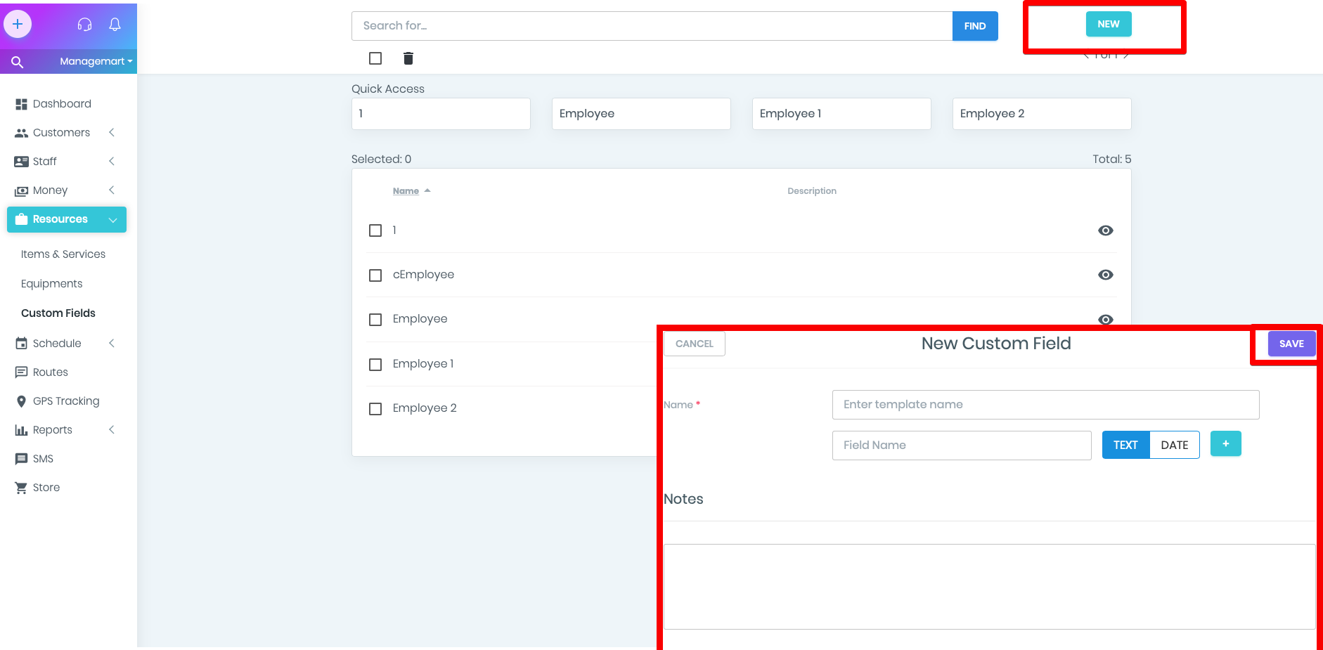Go to Dashboard menu item

[x=62, y=104]
